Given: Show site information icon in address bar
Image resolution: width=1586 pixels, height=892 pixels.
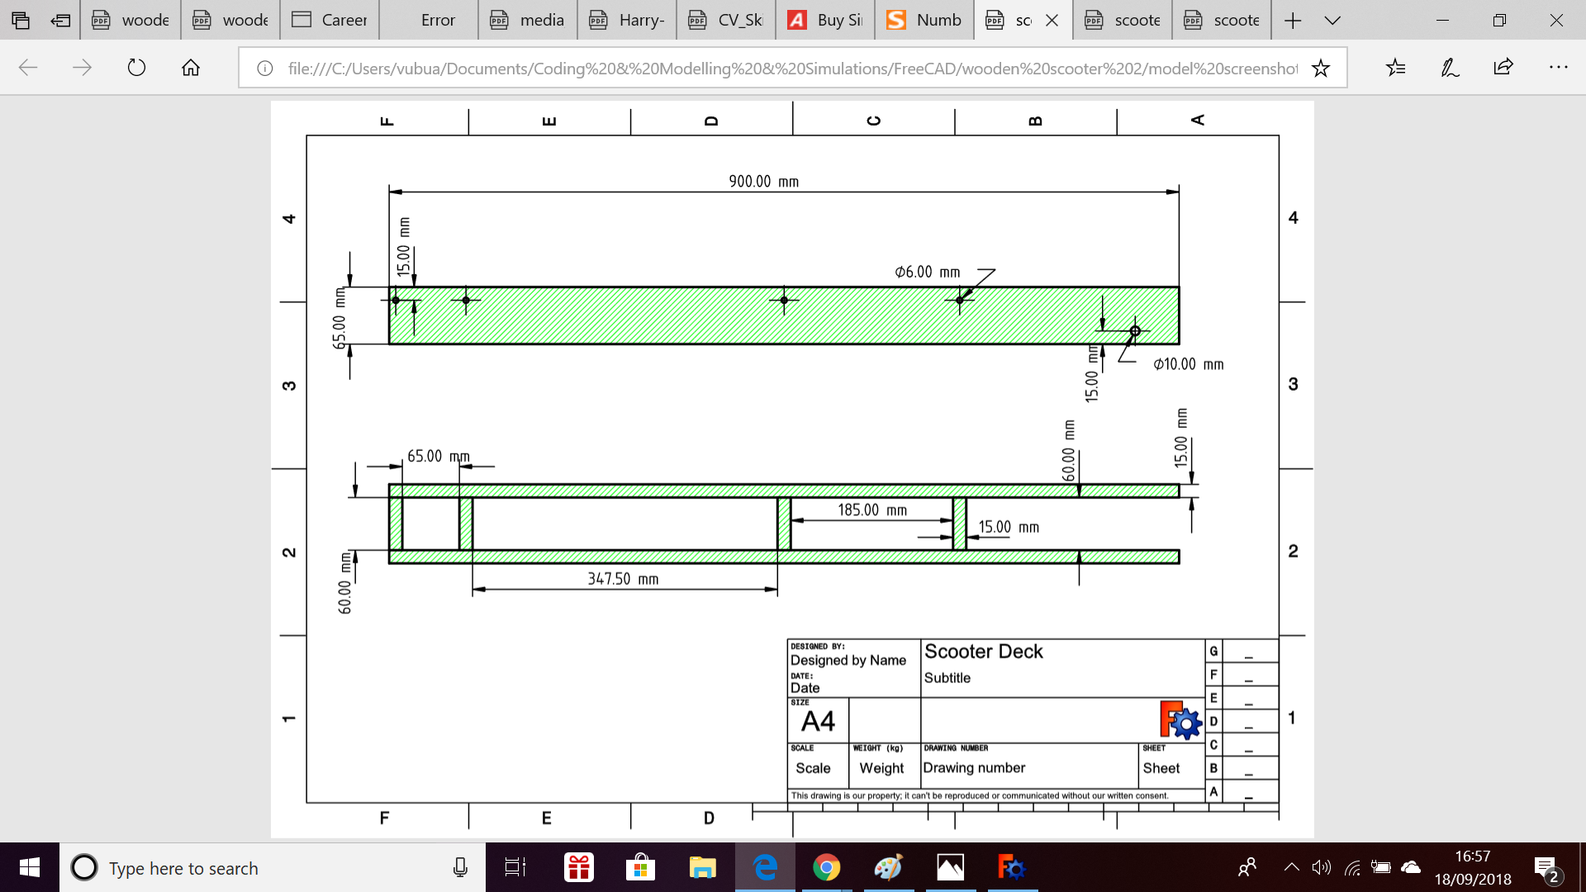Looking at the screenshot, I should [x=264, y=69].
